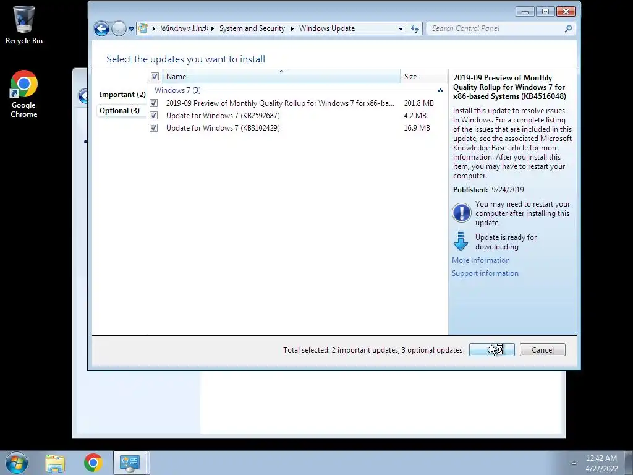This screenshot has height=475, width=633.
Task: Click the magnifier search icon
Action: (569, 28)
